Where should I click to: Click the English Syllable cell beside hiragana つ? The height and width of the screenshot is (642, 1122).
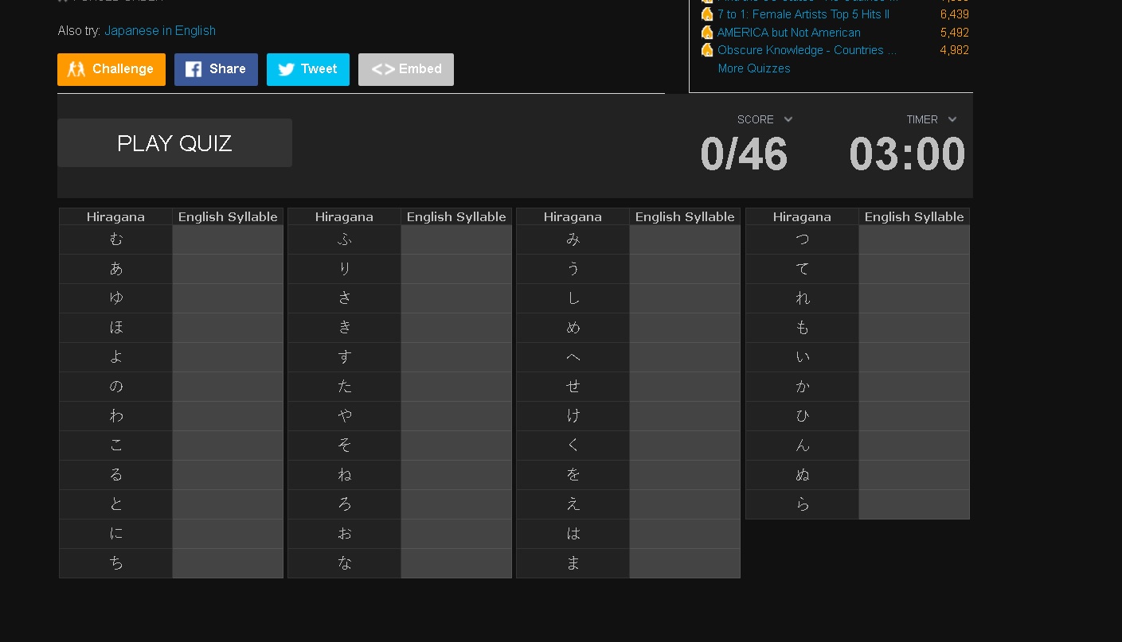coord(913,239)
